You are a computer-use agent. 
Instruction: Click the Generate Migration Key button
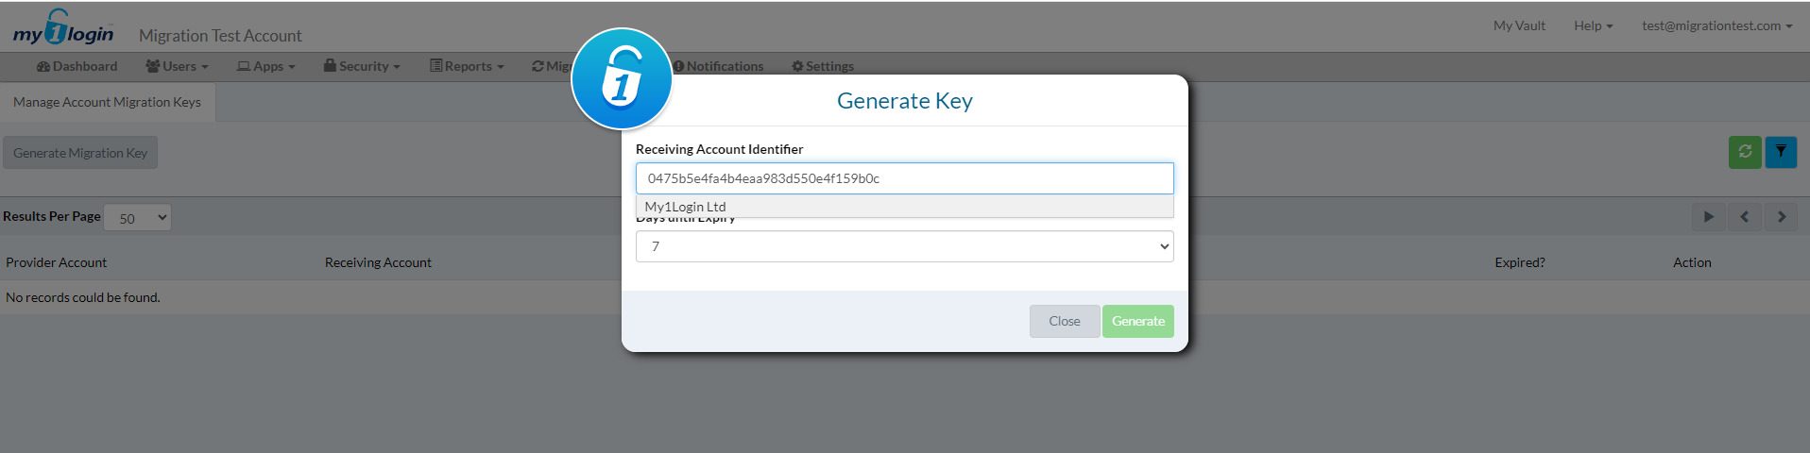(x=80, y=153)
